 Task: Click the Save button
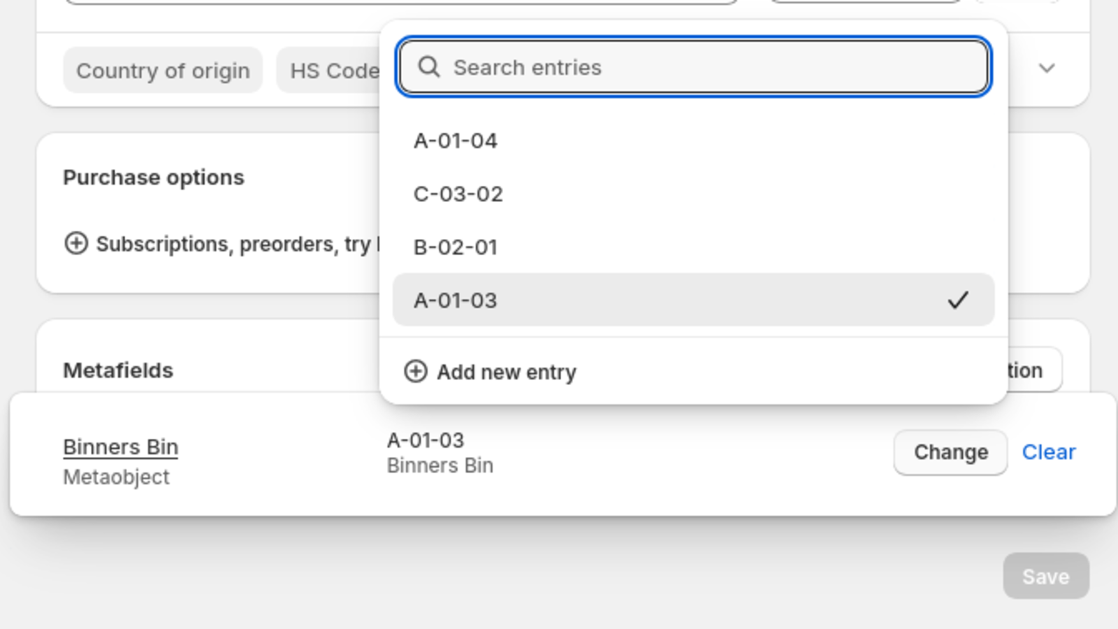click(x=1045, y=577)
